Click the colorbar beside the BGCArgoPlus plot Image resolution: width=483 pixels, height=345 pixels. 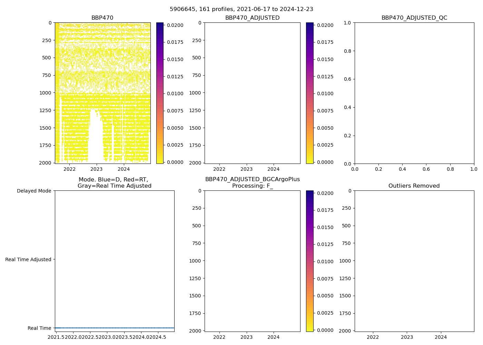coord(309,261)
